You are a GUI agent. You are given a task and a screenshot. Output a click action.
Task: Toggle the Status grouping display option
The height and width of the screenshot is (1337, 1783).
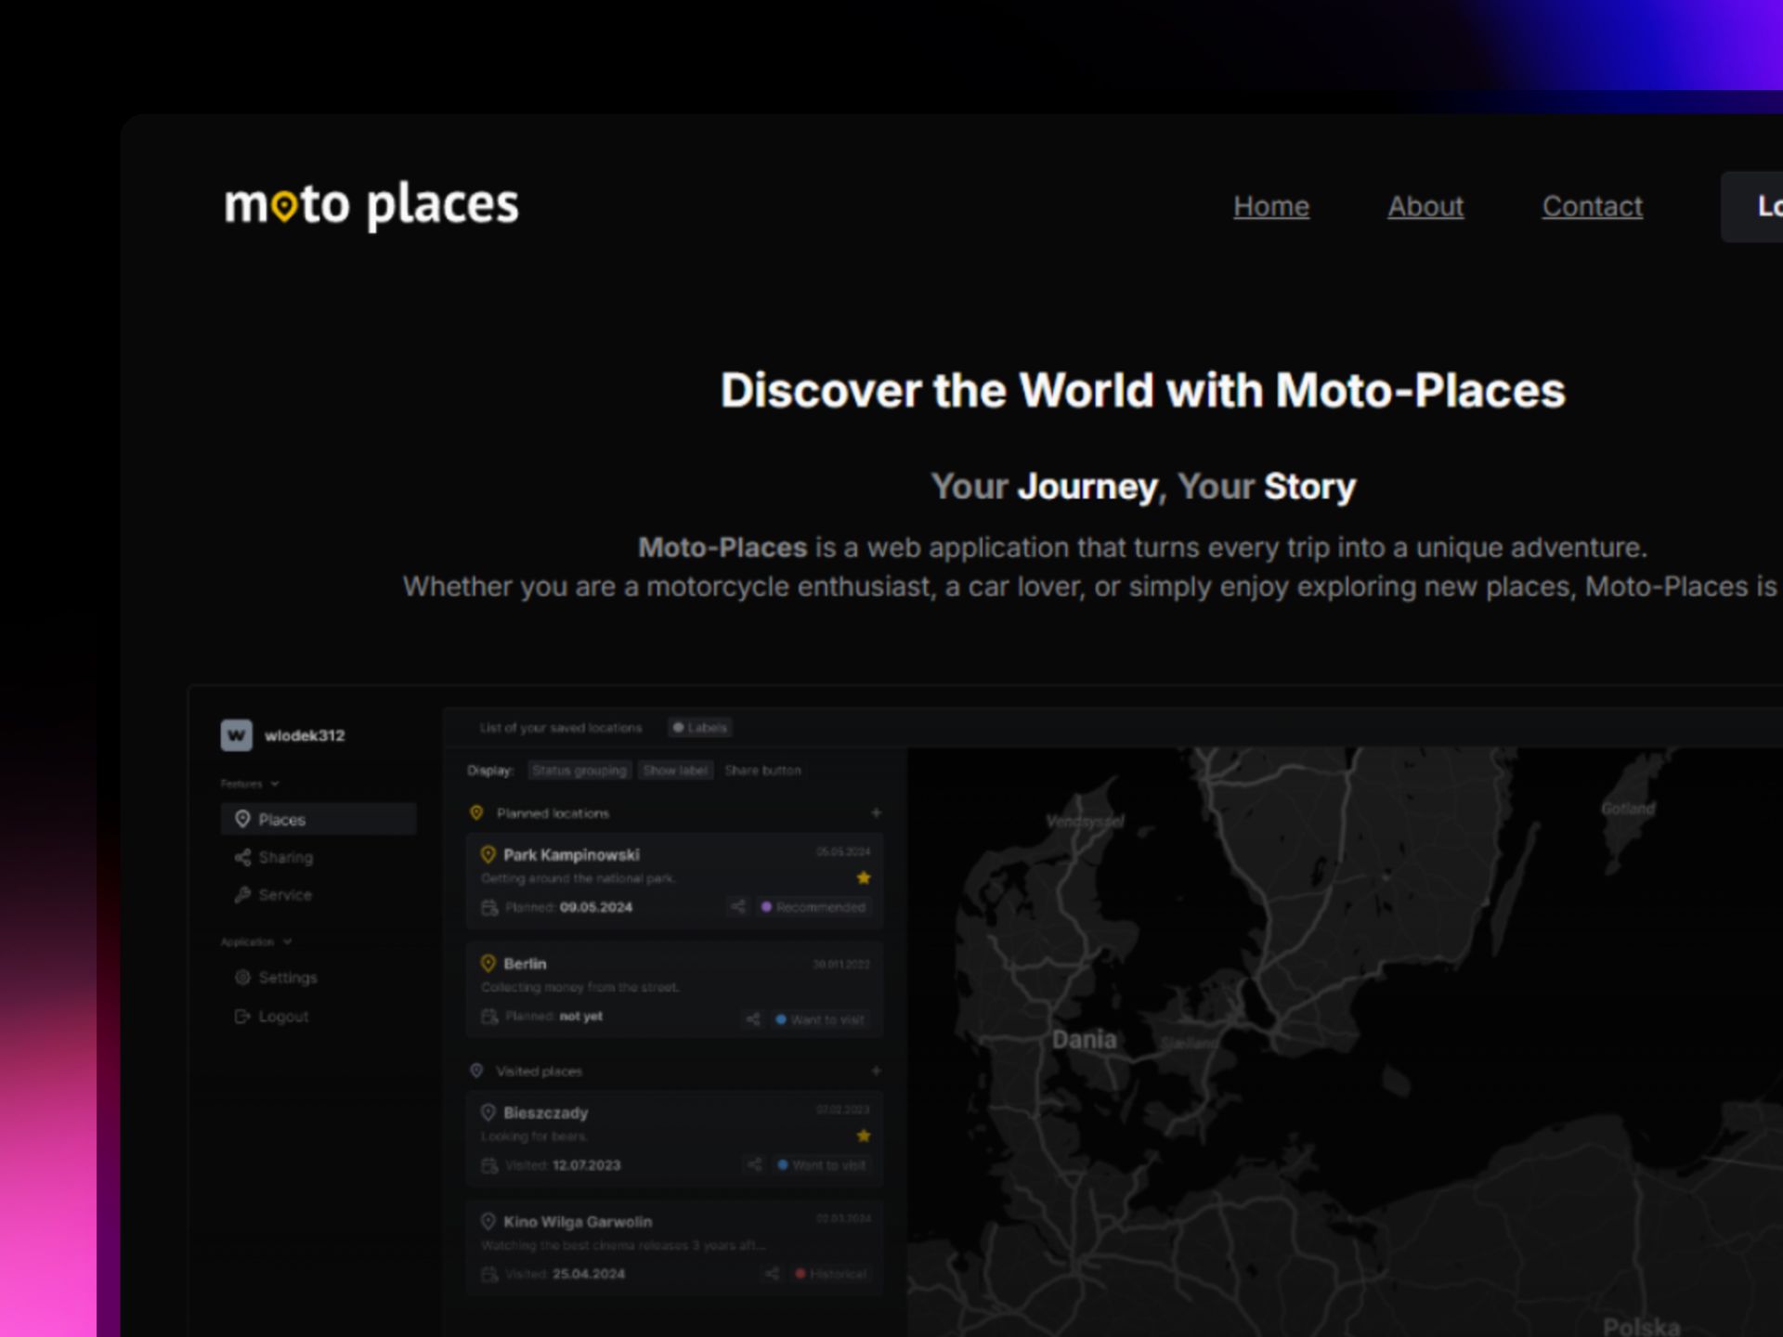(x=579, y=771)
